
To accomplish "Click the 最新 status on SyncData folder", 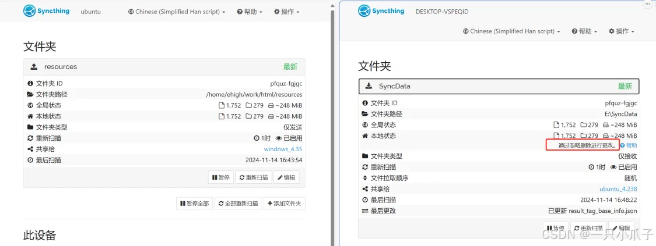I will (625, 86).
